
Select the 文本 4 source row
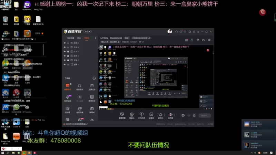click(x=80, y=47)
